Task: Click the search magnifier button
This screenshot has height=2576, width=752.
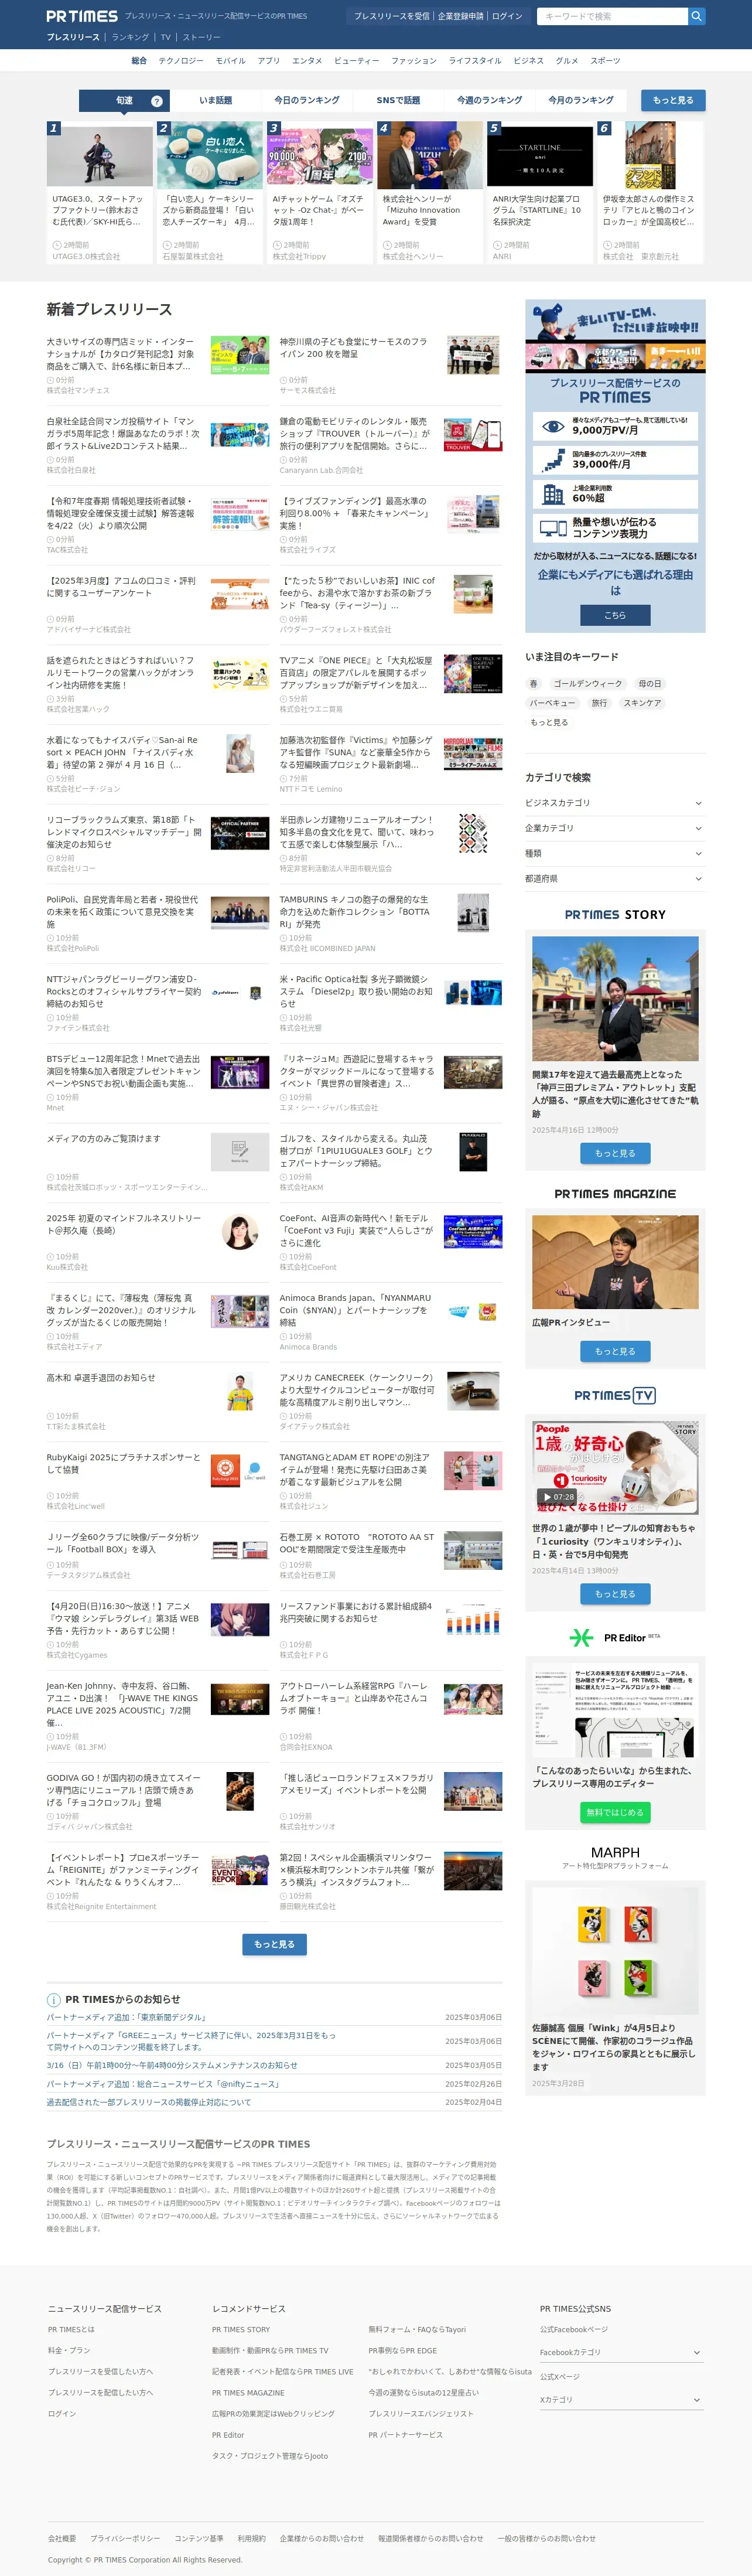Action: click(696, 16)
